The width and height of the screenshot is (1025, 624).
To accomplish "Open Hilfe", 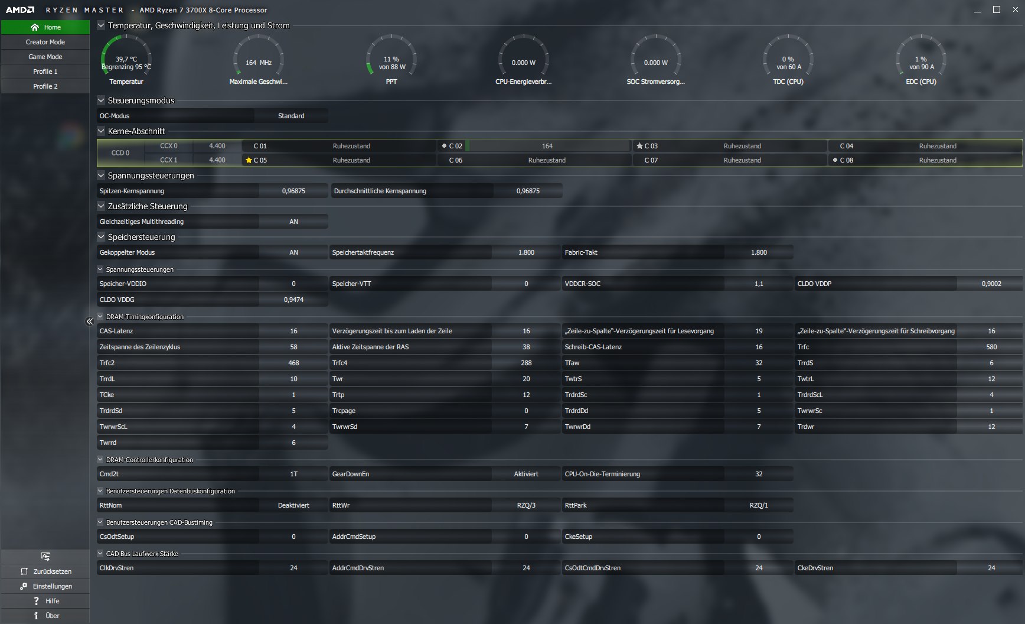I will point(45,601).
